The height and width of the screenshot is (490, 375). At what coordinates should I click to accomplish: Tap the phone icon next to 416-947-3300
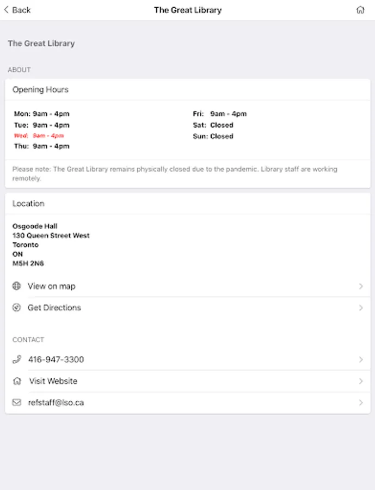point(17,359)
